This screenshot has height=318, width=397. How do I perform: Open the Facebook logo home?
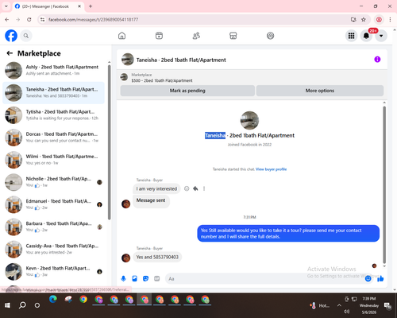coord(11,36)
